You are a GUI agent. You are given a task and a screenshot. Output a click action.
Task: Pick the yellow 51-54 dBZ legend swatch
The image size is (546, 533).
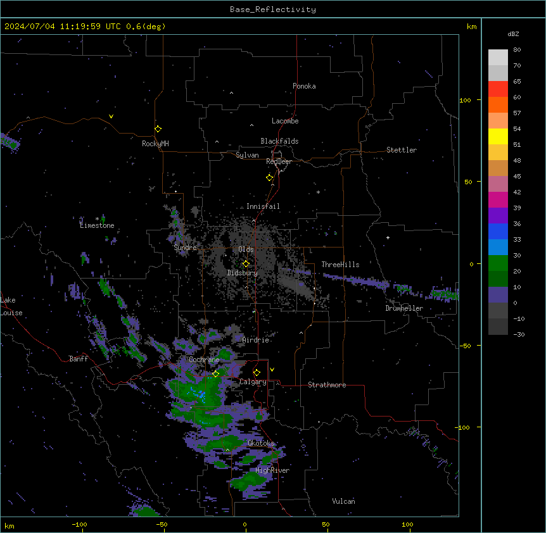(498, 136)
